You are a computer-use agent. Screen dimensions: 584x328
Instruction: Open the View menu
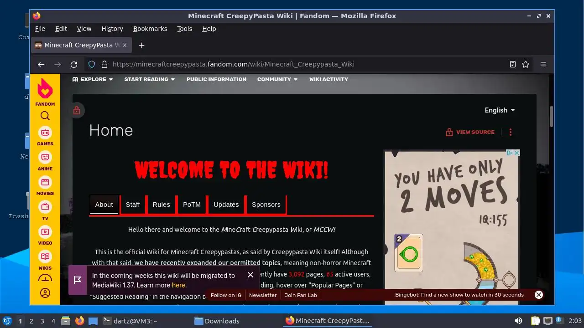pos(84,29)
